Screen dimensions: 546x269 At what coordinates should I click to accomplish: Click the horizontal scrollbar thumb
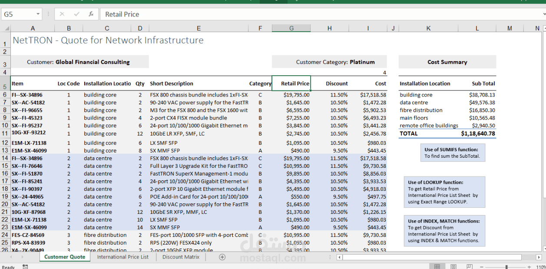coord(433,257)
